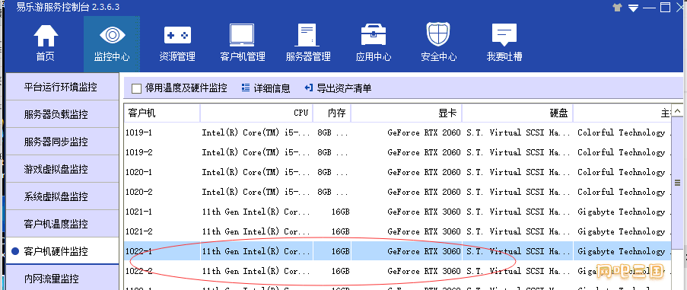The image size is (687, 290).
Task: Tick the 停用温度及硬件监控 checkbox
Action: click(x=136, y=88)
